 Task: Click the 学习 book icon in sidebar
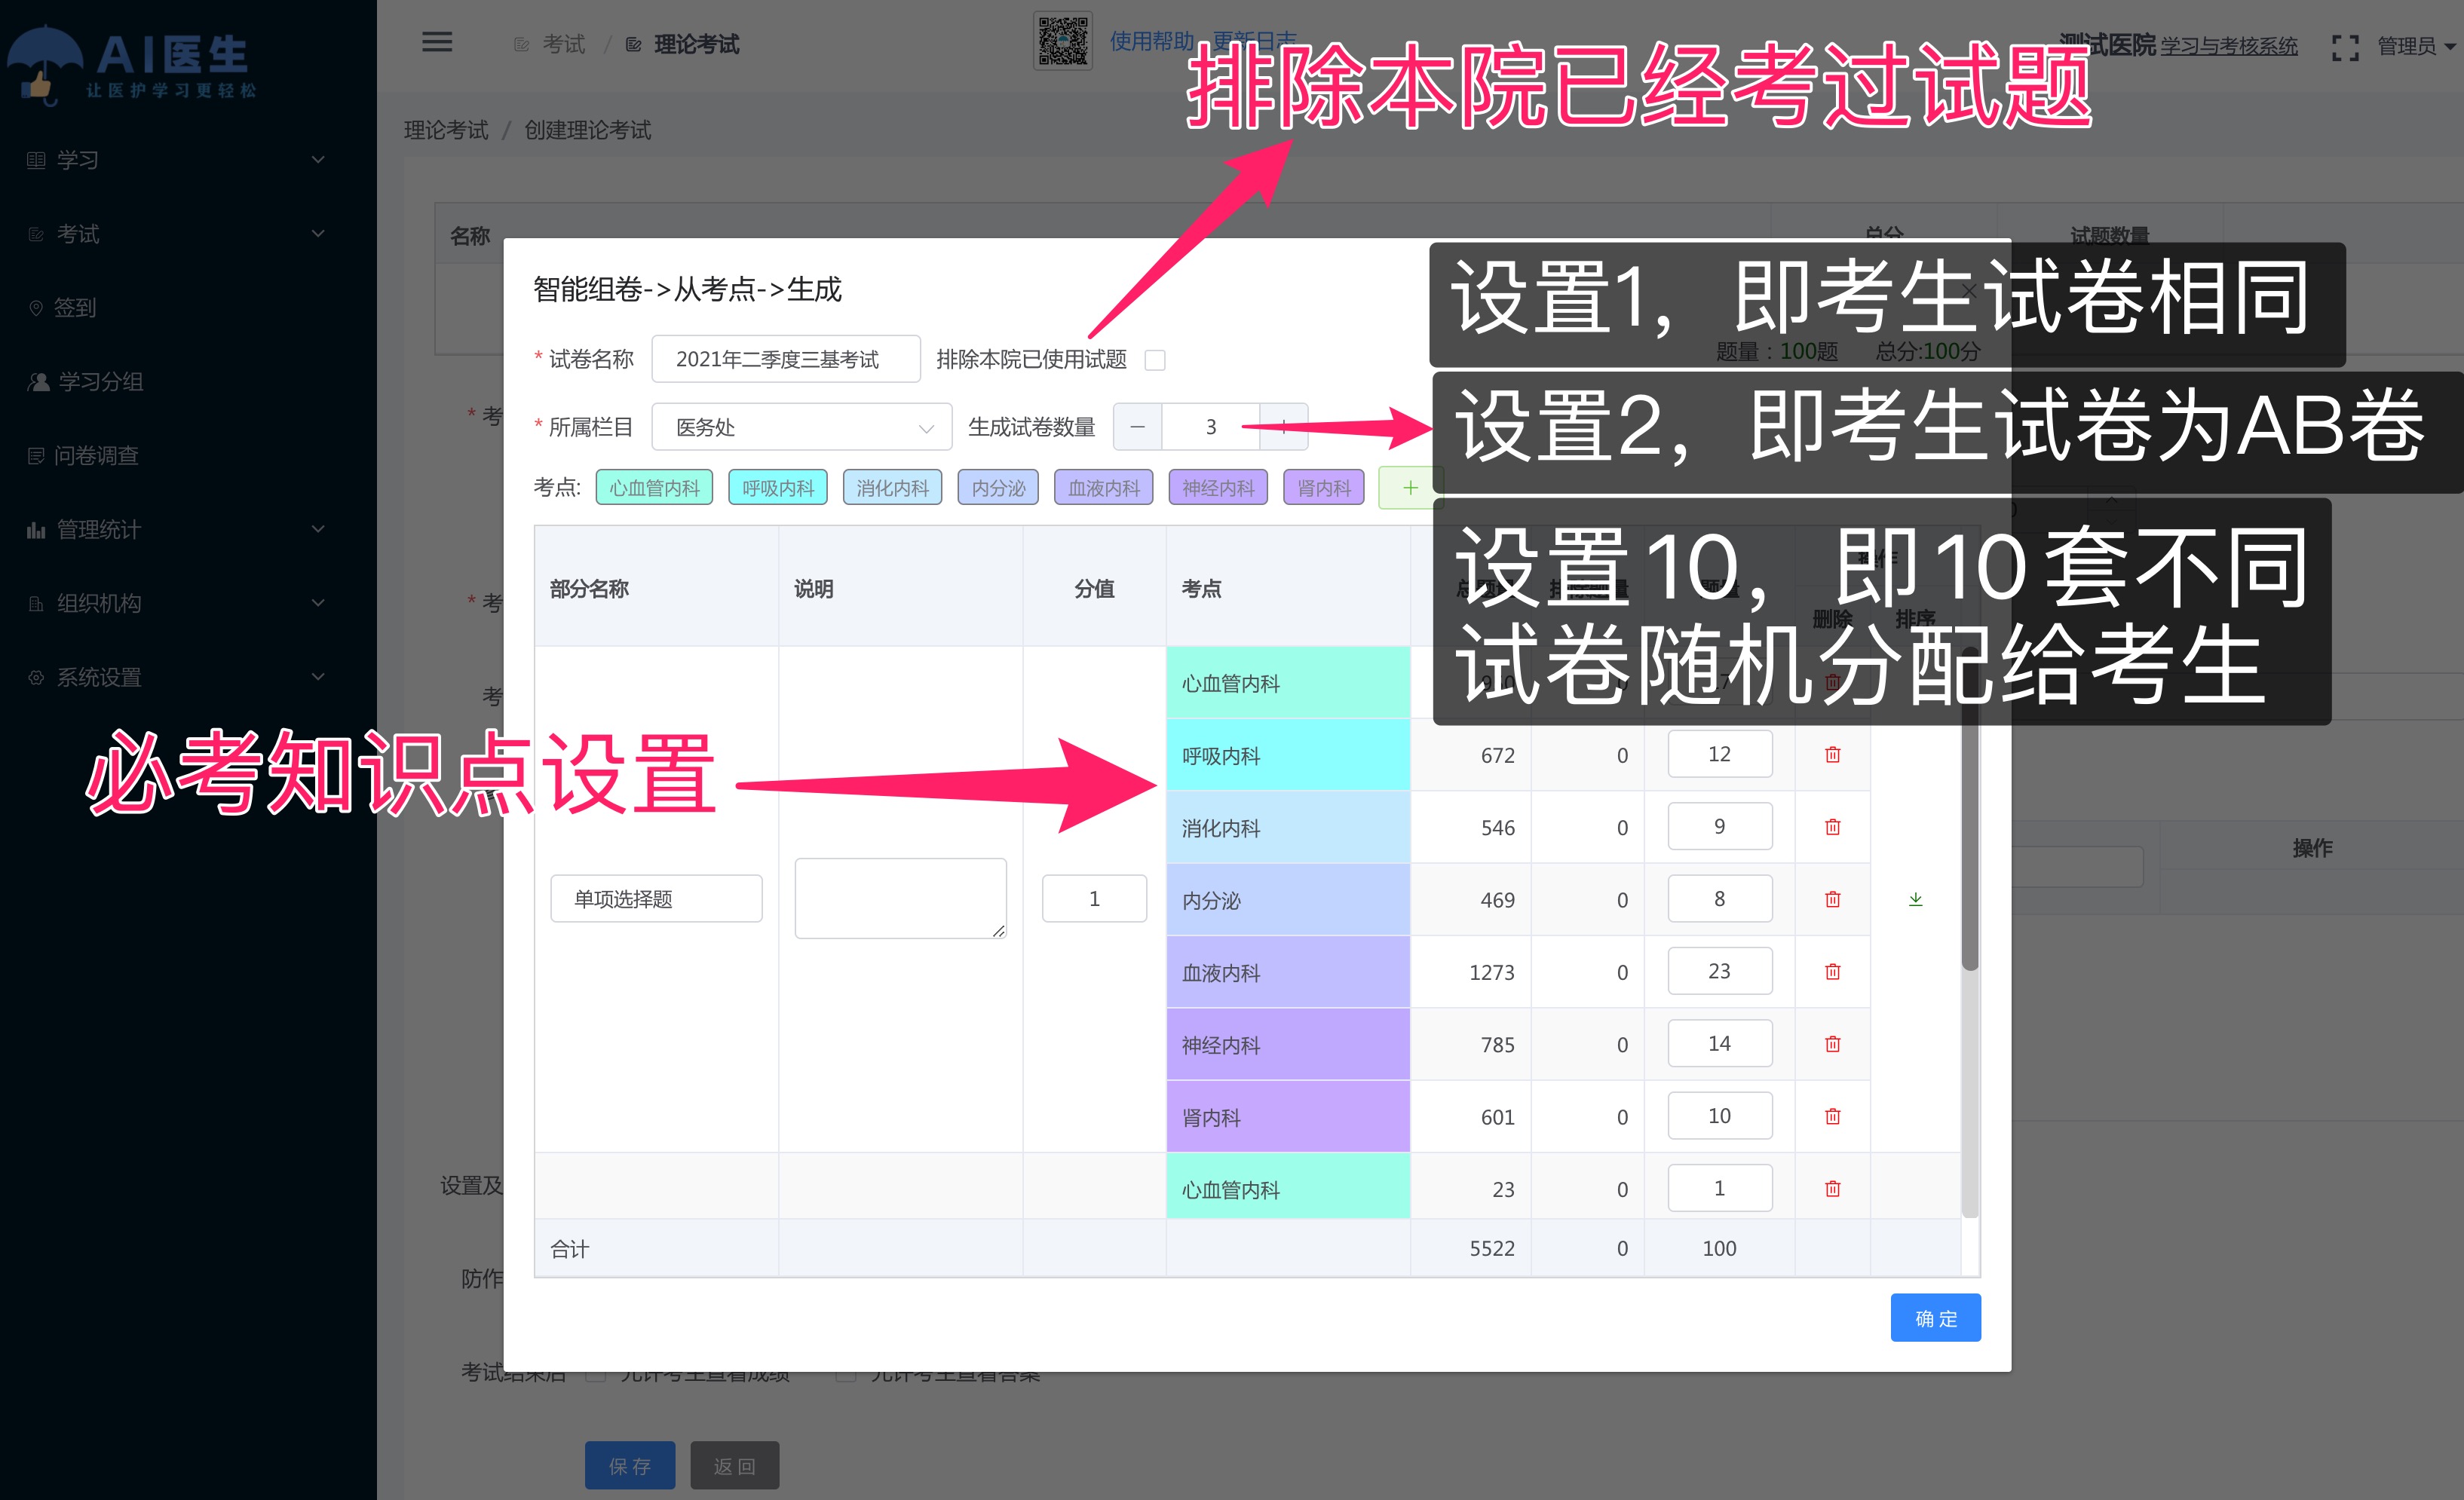coord(36,160)
